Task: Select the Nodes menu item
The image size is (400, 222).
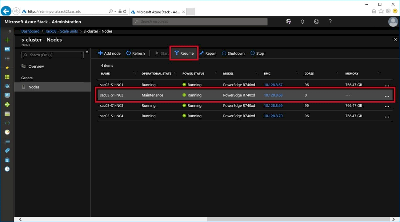Action: 52,87
